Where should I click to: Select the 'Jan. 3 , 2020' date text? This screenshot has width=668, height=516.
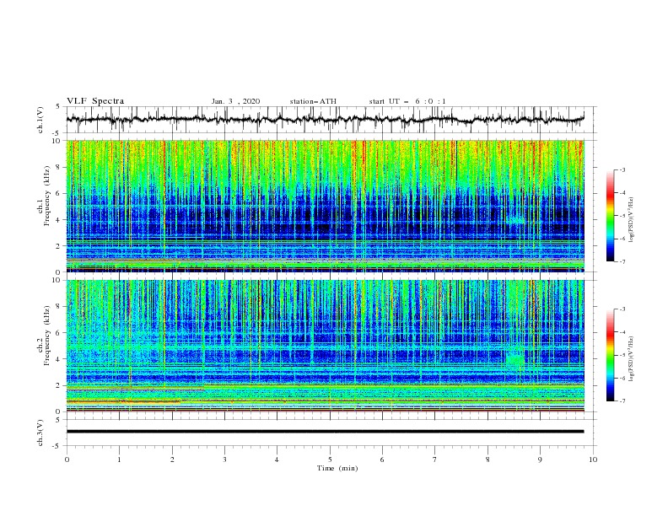click(x=235, y=101)
